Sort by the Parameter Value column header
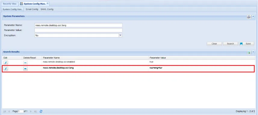 tap(202, 58)
